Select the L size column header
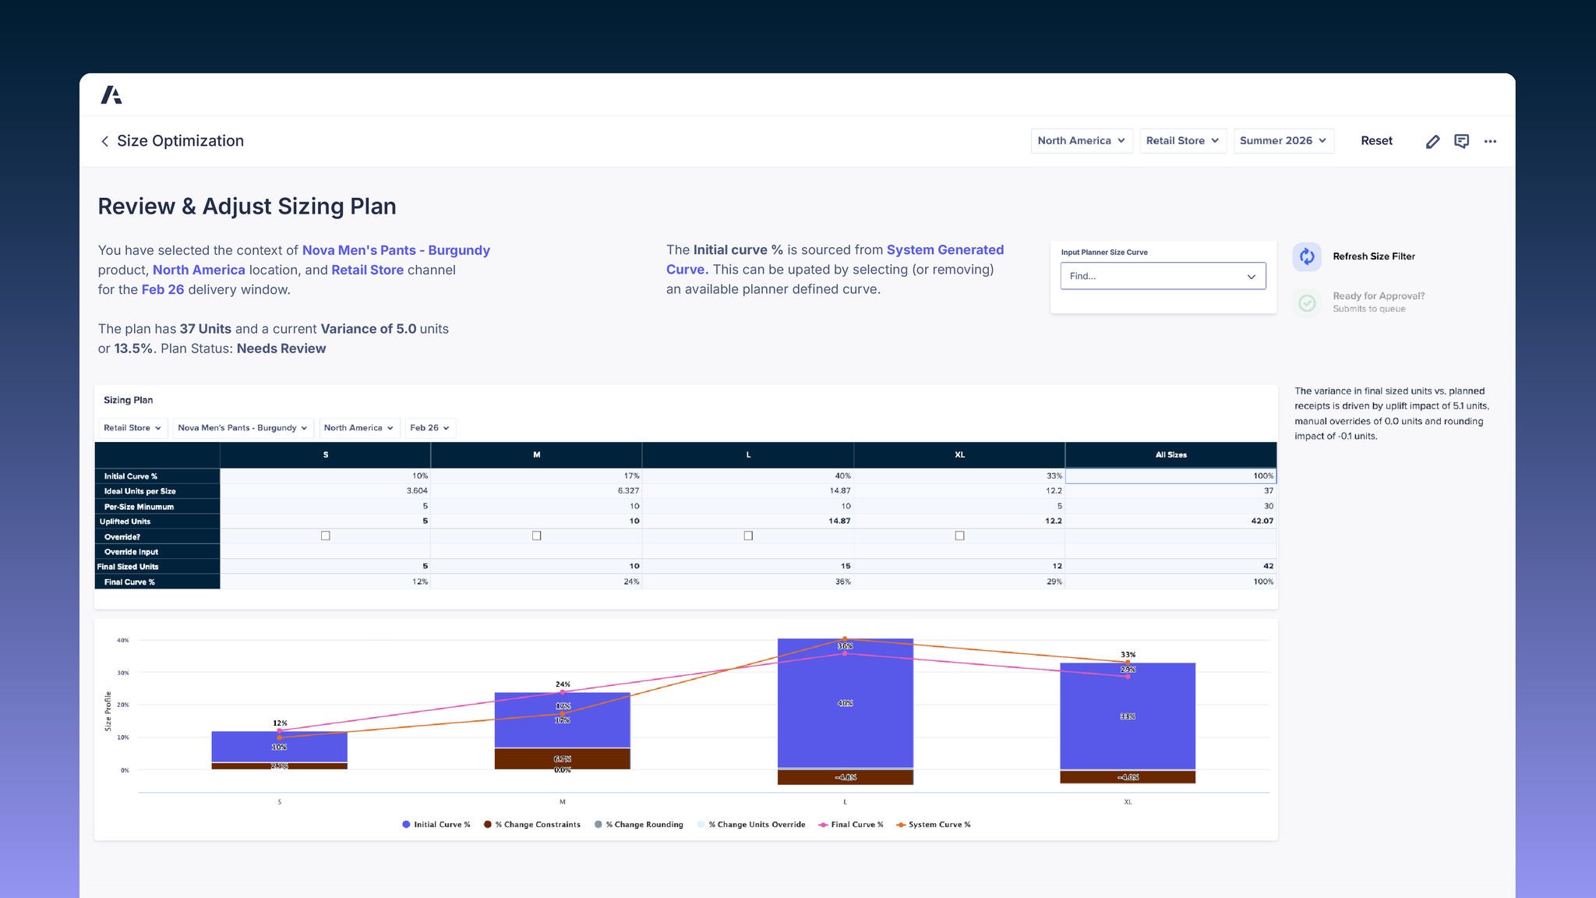 click(x=748, y=454)
